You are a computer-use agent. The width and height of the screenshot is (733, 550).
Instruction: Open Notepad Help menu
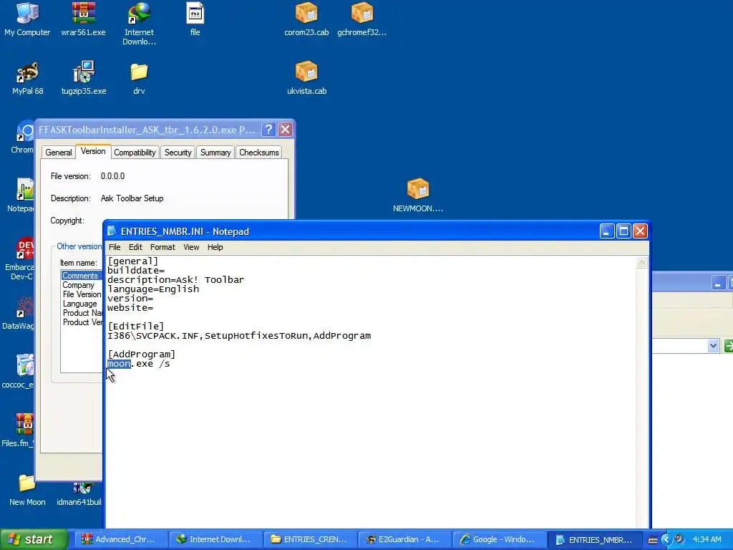tap(215, 247)
